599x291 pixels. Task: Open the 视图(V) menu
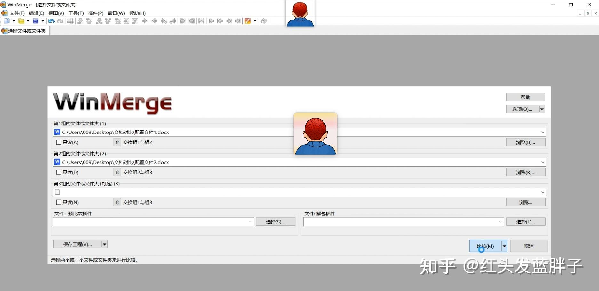tap(56, 13)
